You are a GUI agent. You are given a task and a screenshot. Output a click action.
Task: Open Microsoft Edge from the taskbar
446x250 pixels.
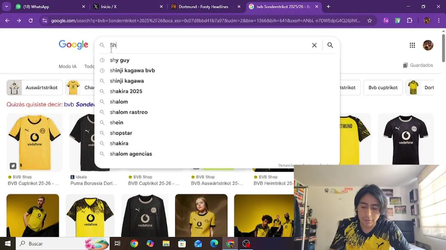click(214, 243)
